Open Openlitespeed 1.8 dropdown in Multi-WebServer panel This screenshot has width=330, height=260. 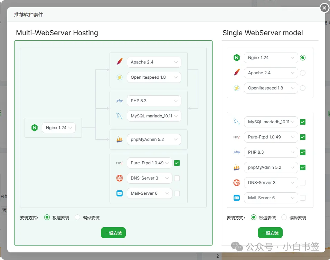(154, 77)
